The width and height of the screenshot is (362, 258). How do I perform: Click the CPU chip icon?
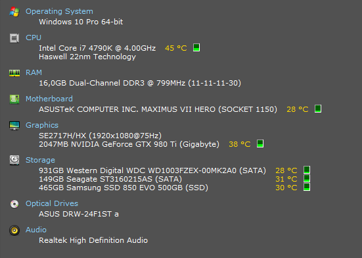(14, 38)
